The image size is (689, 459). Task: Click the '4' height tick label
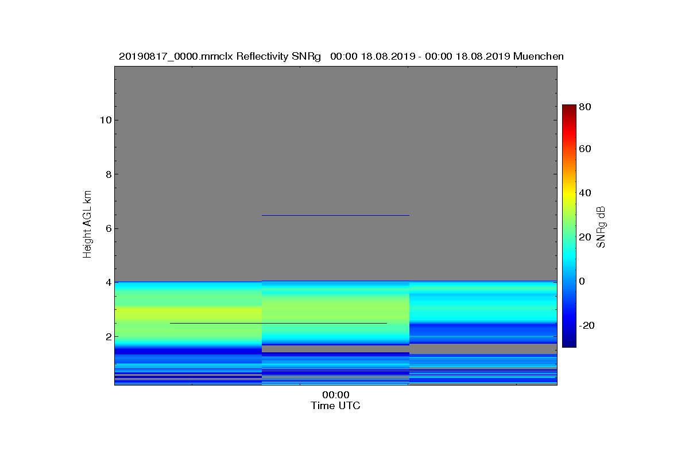click(108, 282)
